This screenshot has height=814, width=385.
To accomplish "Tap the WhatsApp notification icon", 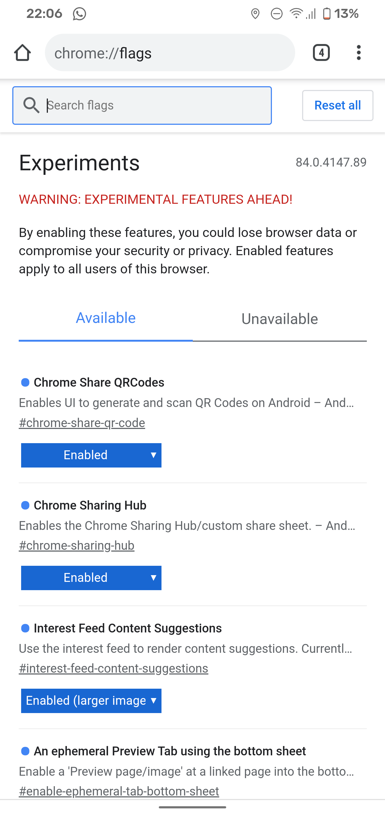I will pyautogui.click(x=79, y=13).
